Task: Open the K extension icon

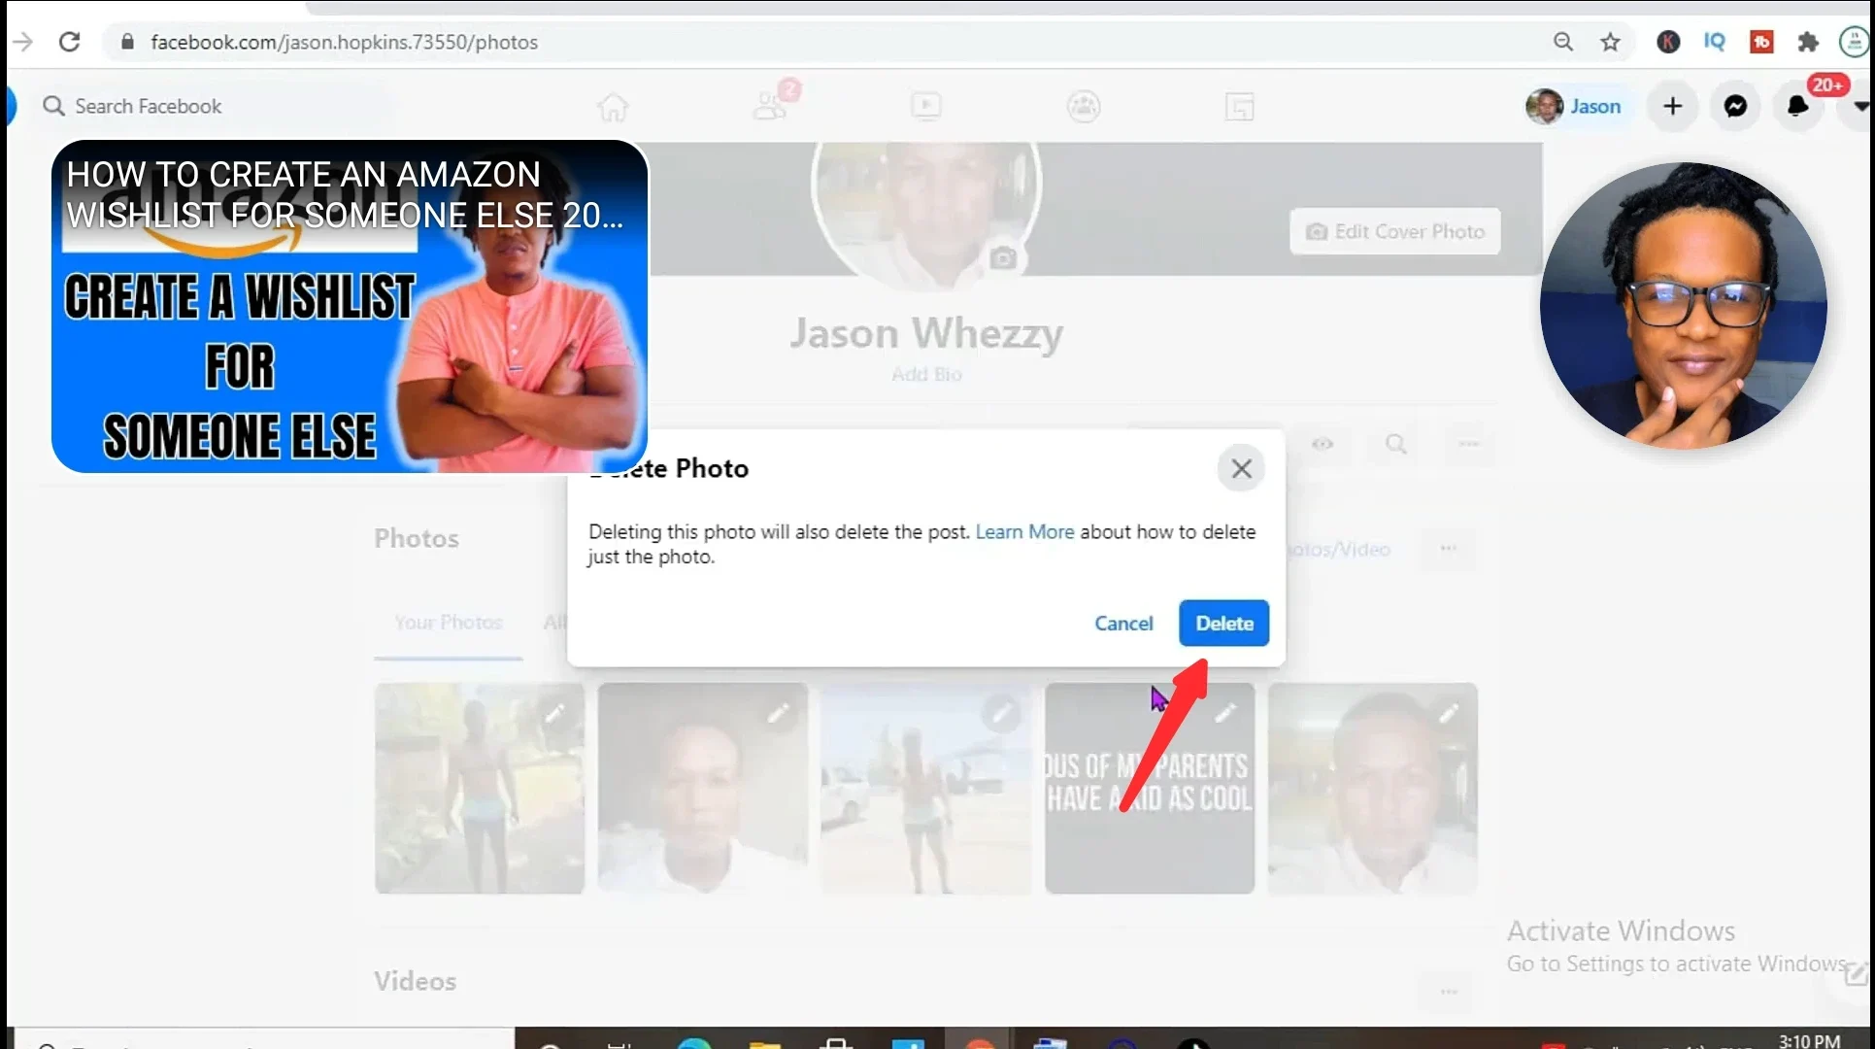Action: pos(1668,42)
